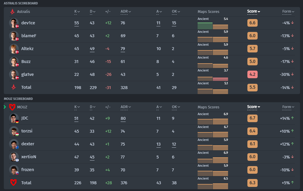Sort MOUZ table by Score column
The image size is (303, 191).
click(x=254, y=107)
